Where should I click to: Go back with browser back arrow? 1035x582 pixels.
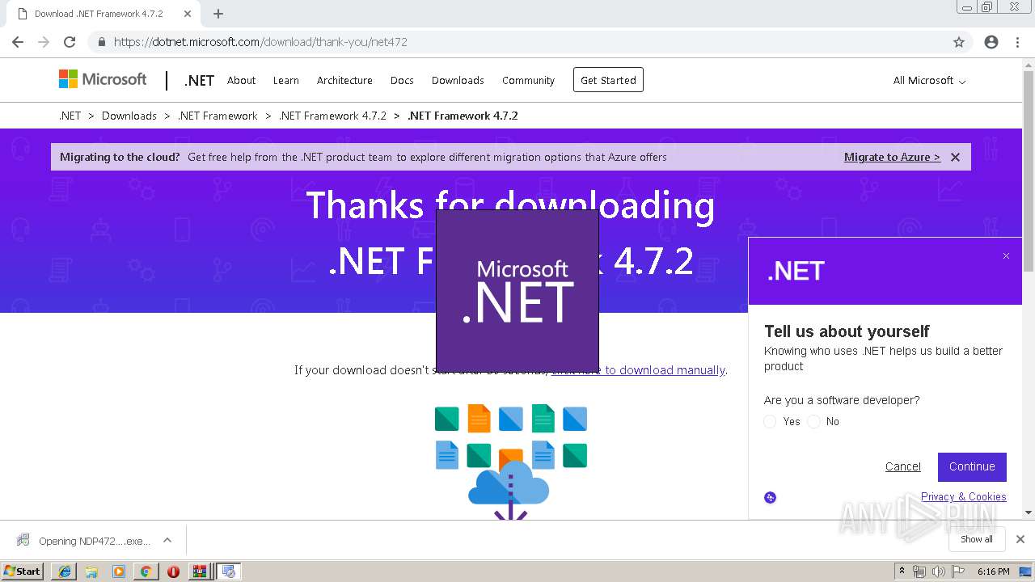tap(18, 42)
